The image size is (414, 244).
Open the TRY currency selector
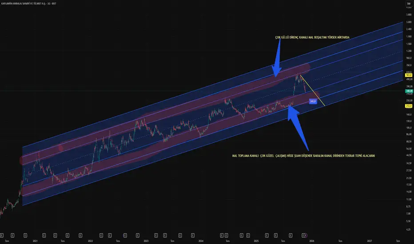point(409,4)
